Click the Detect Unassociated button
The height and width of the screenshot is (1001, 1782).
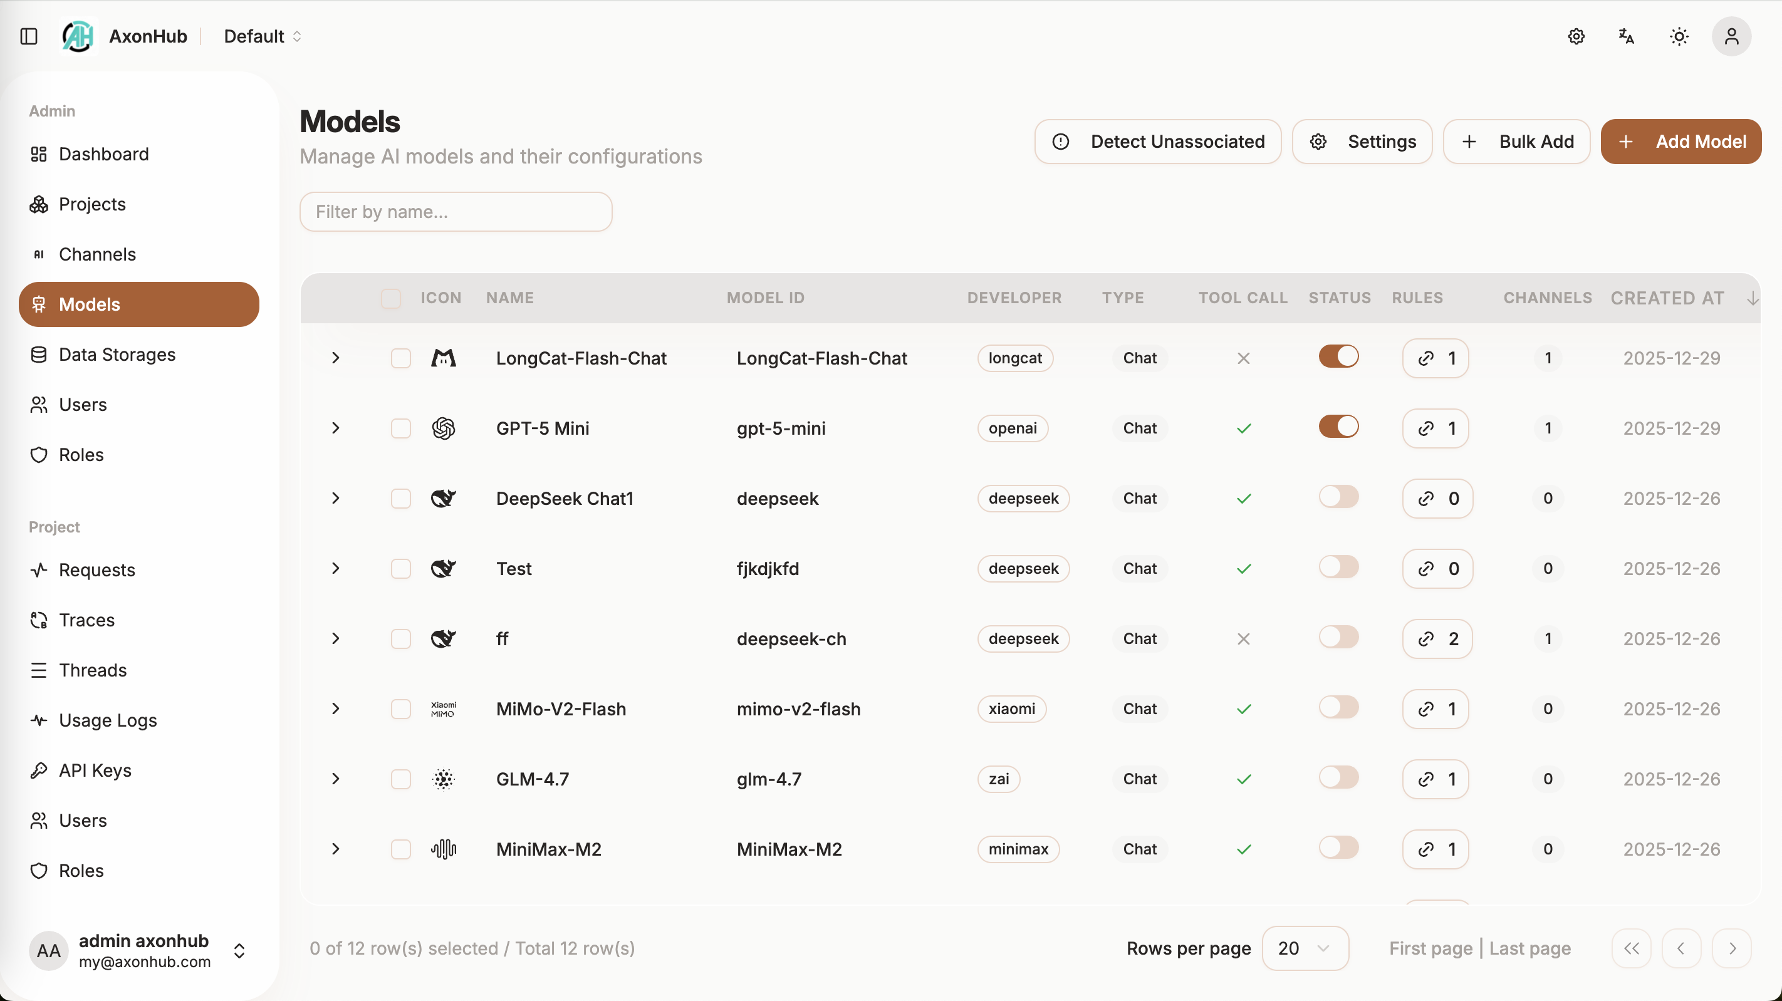pos(1157,142)
